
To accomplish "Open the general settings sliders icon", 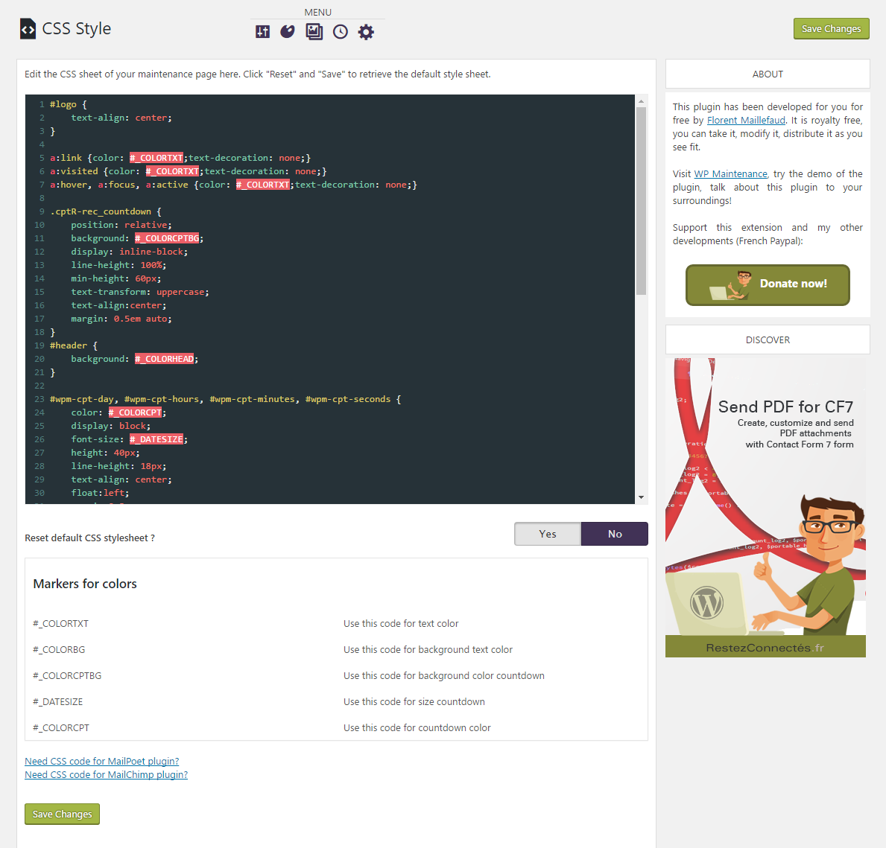I will [262, 31].
